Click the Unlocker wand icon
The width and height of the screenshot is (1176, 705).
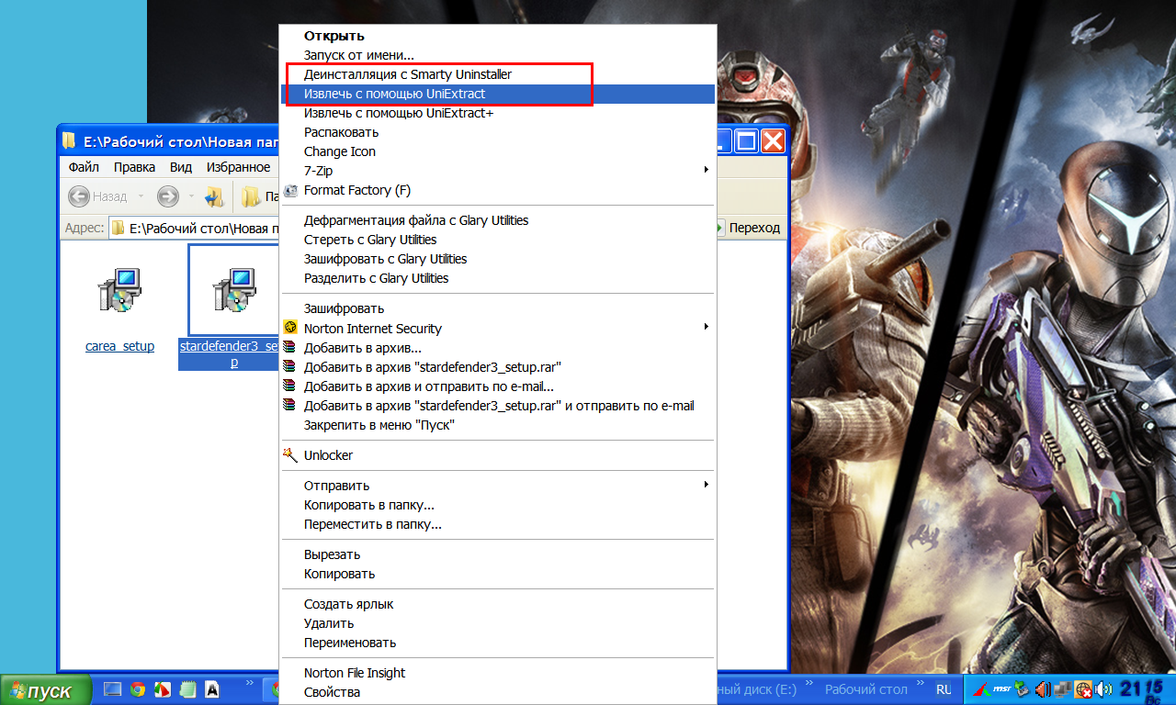[290, 454]
